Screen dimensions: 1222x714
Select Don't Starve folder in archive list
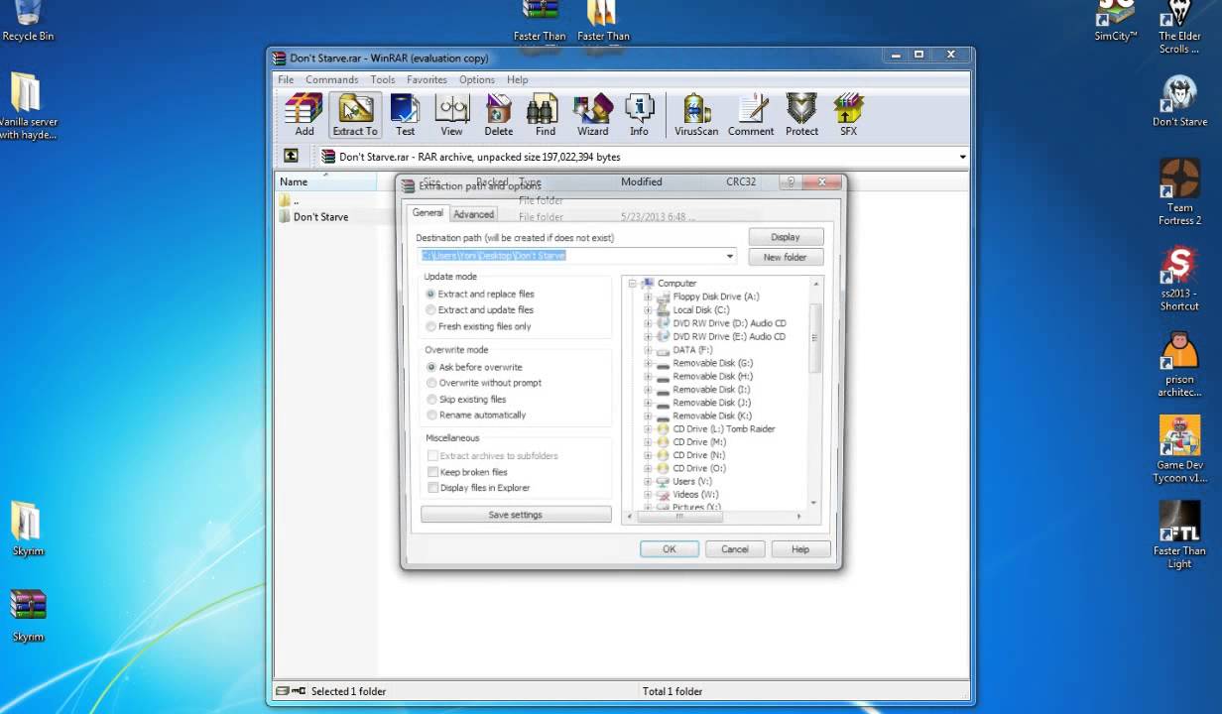coord(320,216)
